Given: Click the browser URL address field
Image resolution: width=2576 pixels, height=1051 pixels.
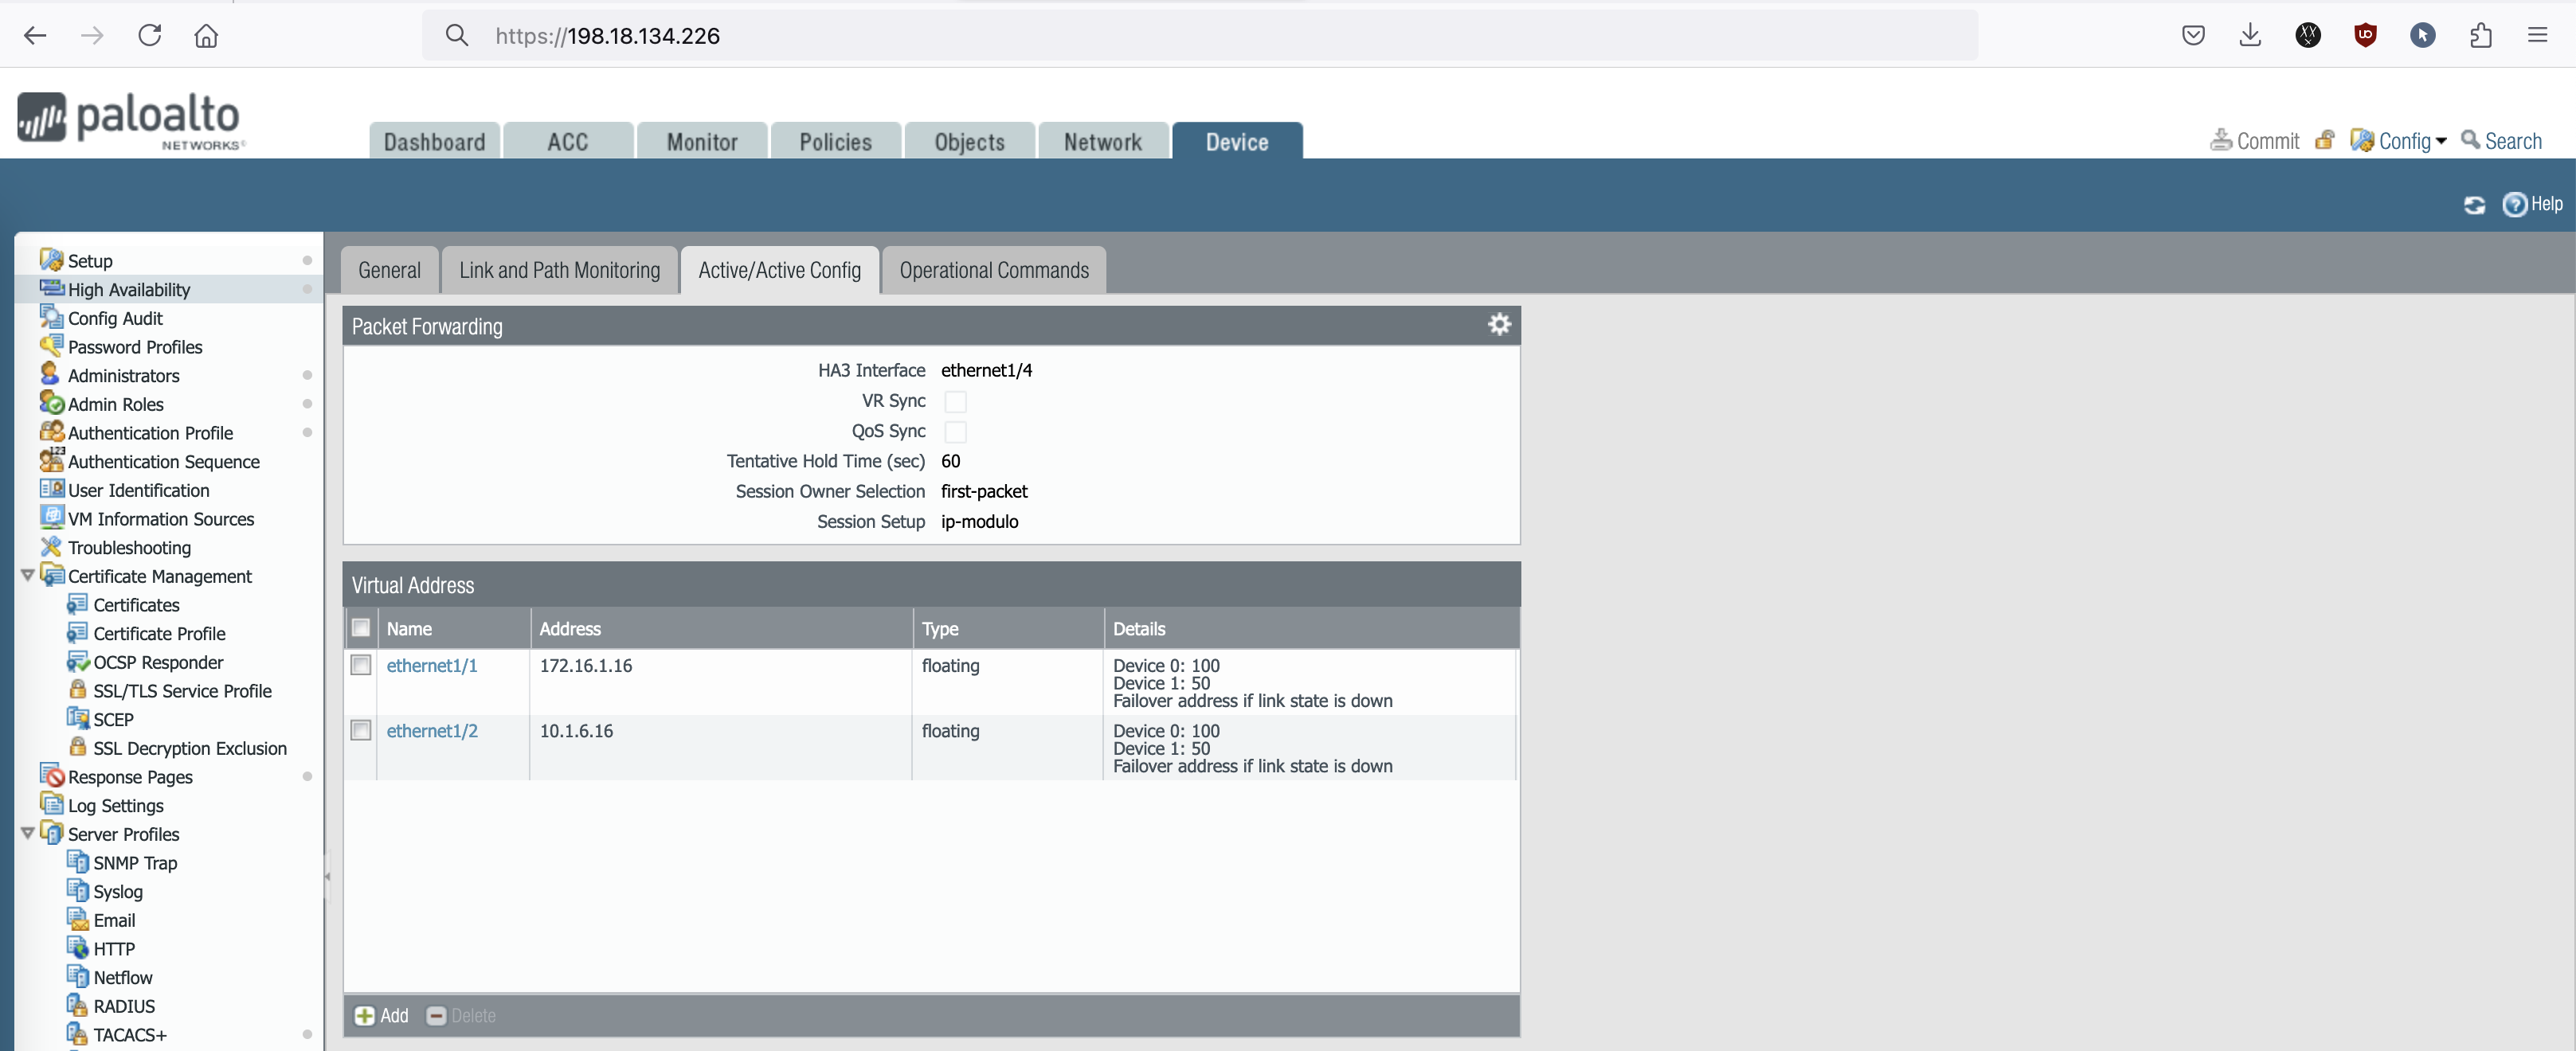Looking at the screenshot, I should tap(1200, 36).
